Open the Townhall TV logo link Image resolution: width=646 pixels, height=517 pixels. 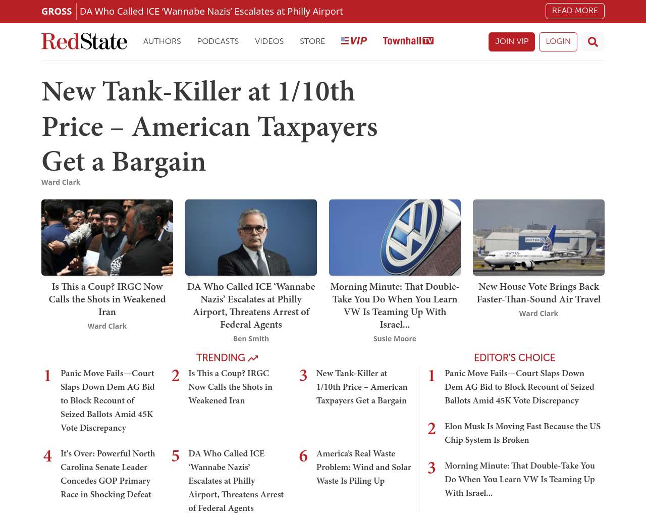(408, 41)
